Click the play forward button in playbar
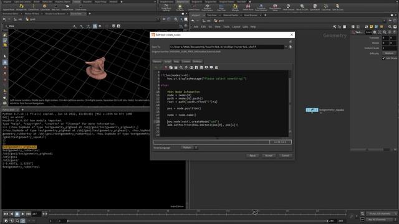Screen dimensions: 399x224 (22, 214)
